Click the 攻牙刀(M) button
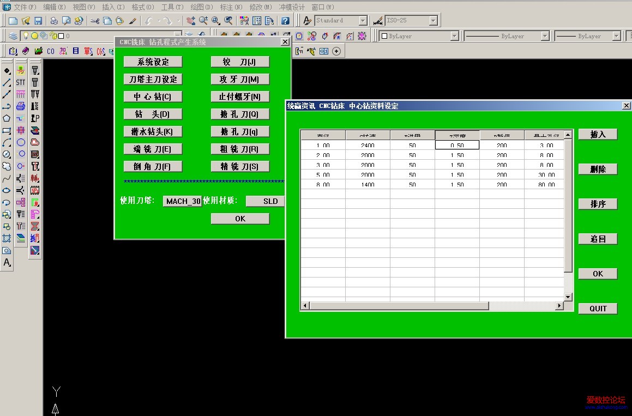Screen dimensions: 632x416 coord(240,80)
